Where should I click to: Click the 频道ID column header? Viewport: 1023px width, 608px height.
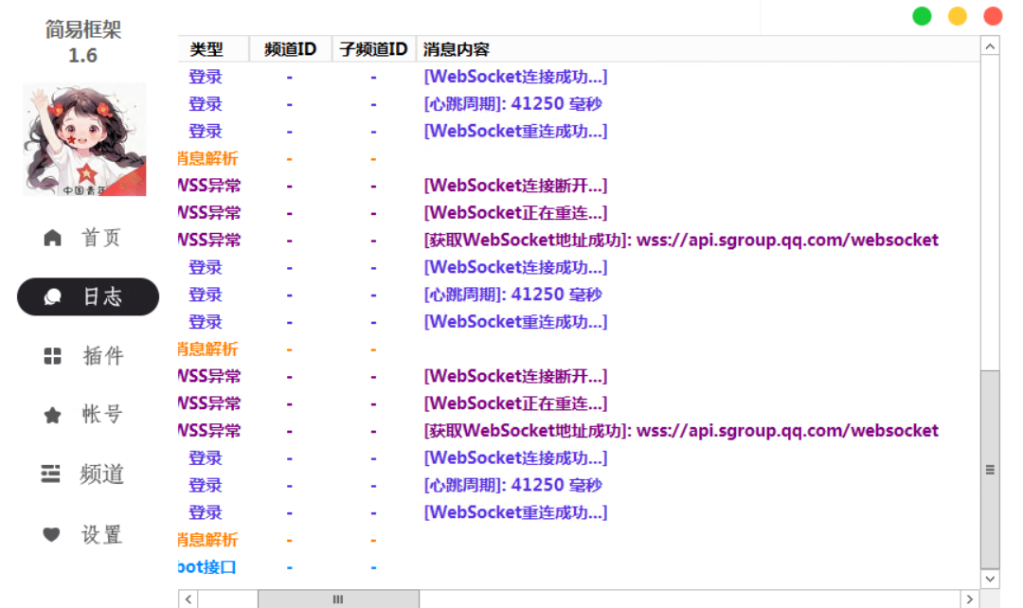click(290, 49)
